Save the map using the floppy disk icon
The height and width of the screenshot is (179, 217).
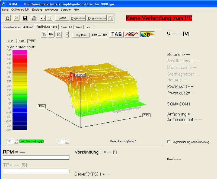[x=25, y=18]
